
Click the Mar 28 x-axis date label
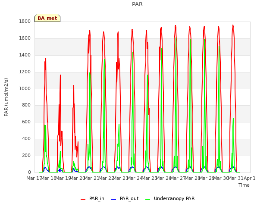click(x=192, y=178)
